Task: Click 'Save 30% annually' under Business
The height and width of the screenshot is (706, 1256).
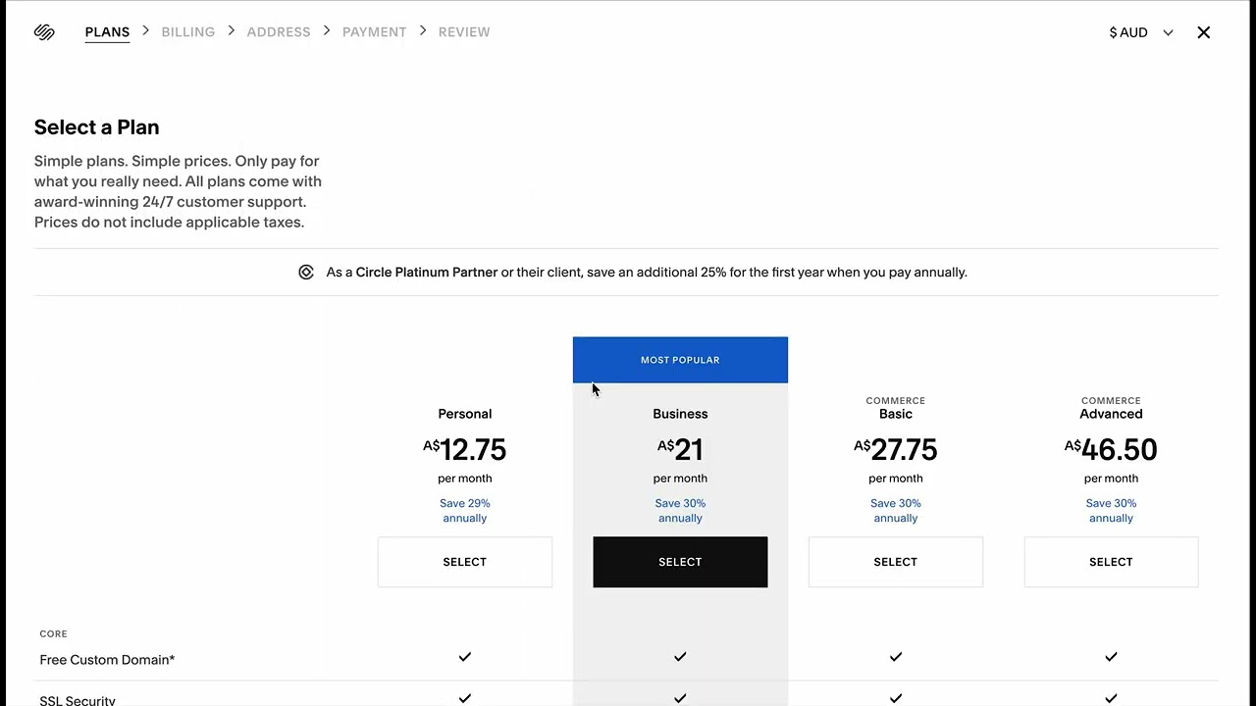Action: 680,511
